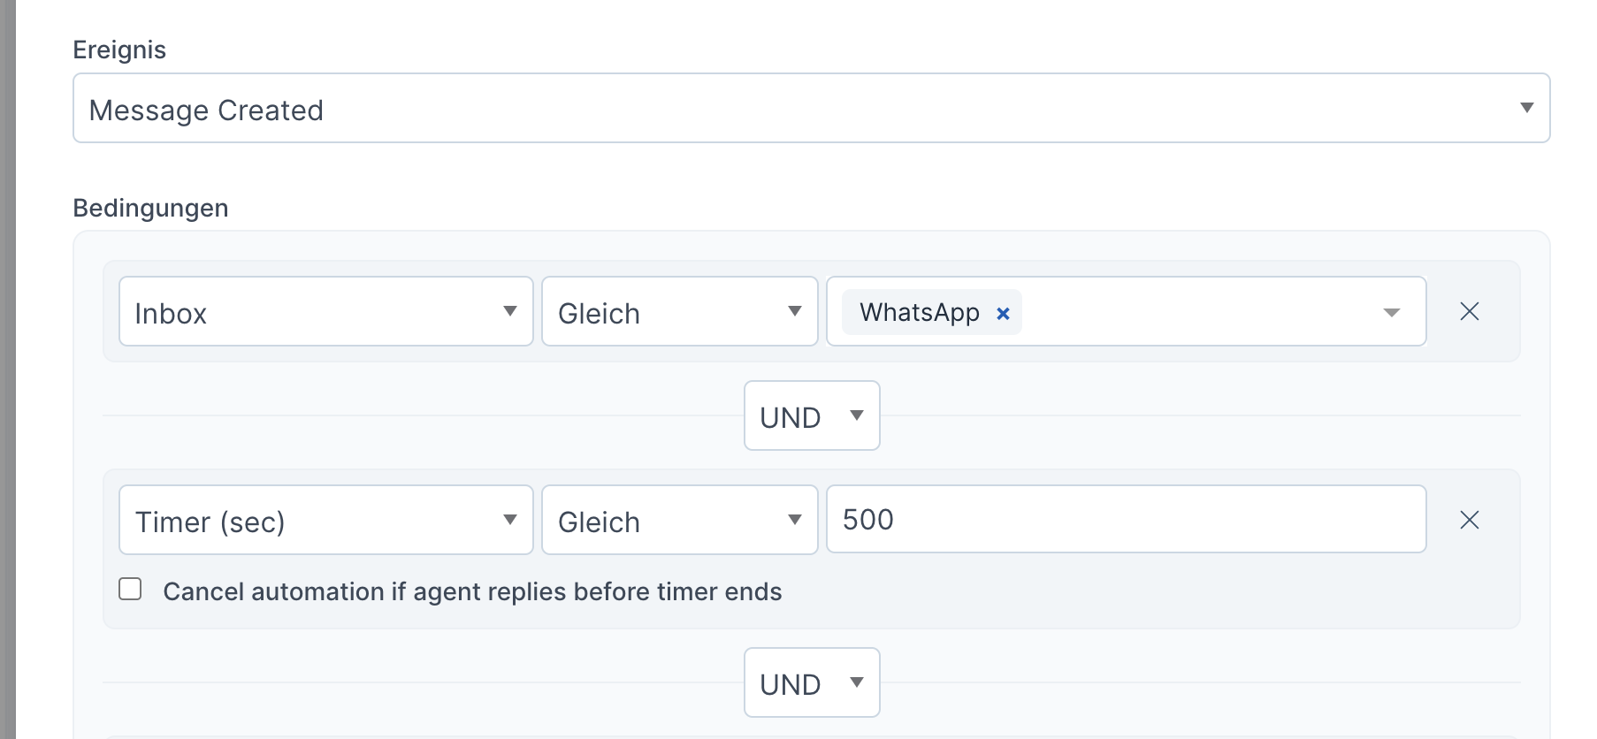Open the first Gleich operator dropdown
The image size is (1597, 739).
coord(679,311)
